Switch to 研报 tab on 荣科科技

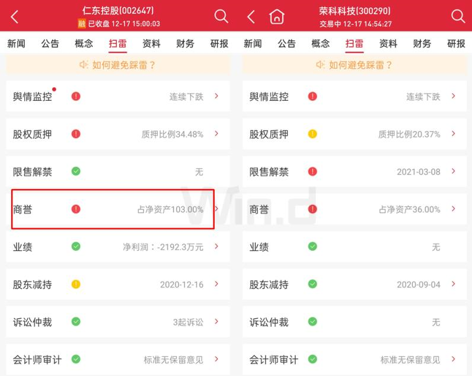(x=456, y=44)
